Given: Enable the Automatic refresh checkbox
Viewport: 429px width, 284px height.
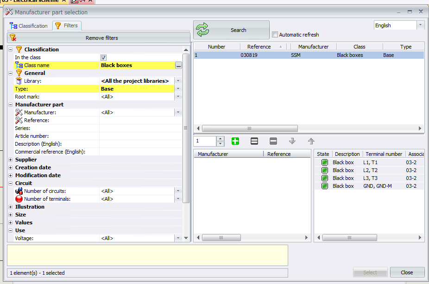Looking at the screenshot, I should pos(275,35).
